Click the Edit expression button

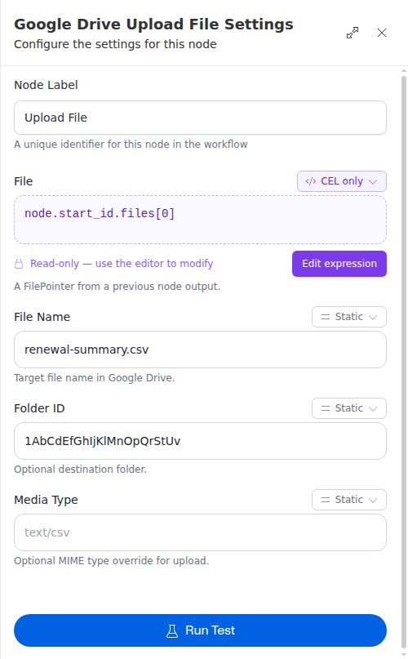339,264
